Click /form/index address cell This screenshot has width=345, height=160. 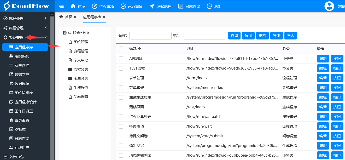point(196,78)
